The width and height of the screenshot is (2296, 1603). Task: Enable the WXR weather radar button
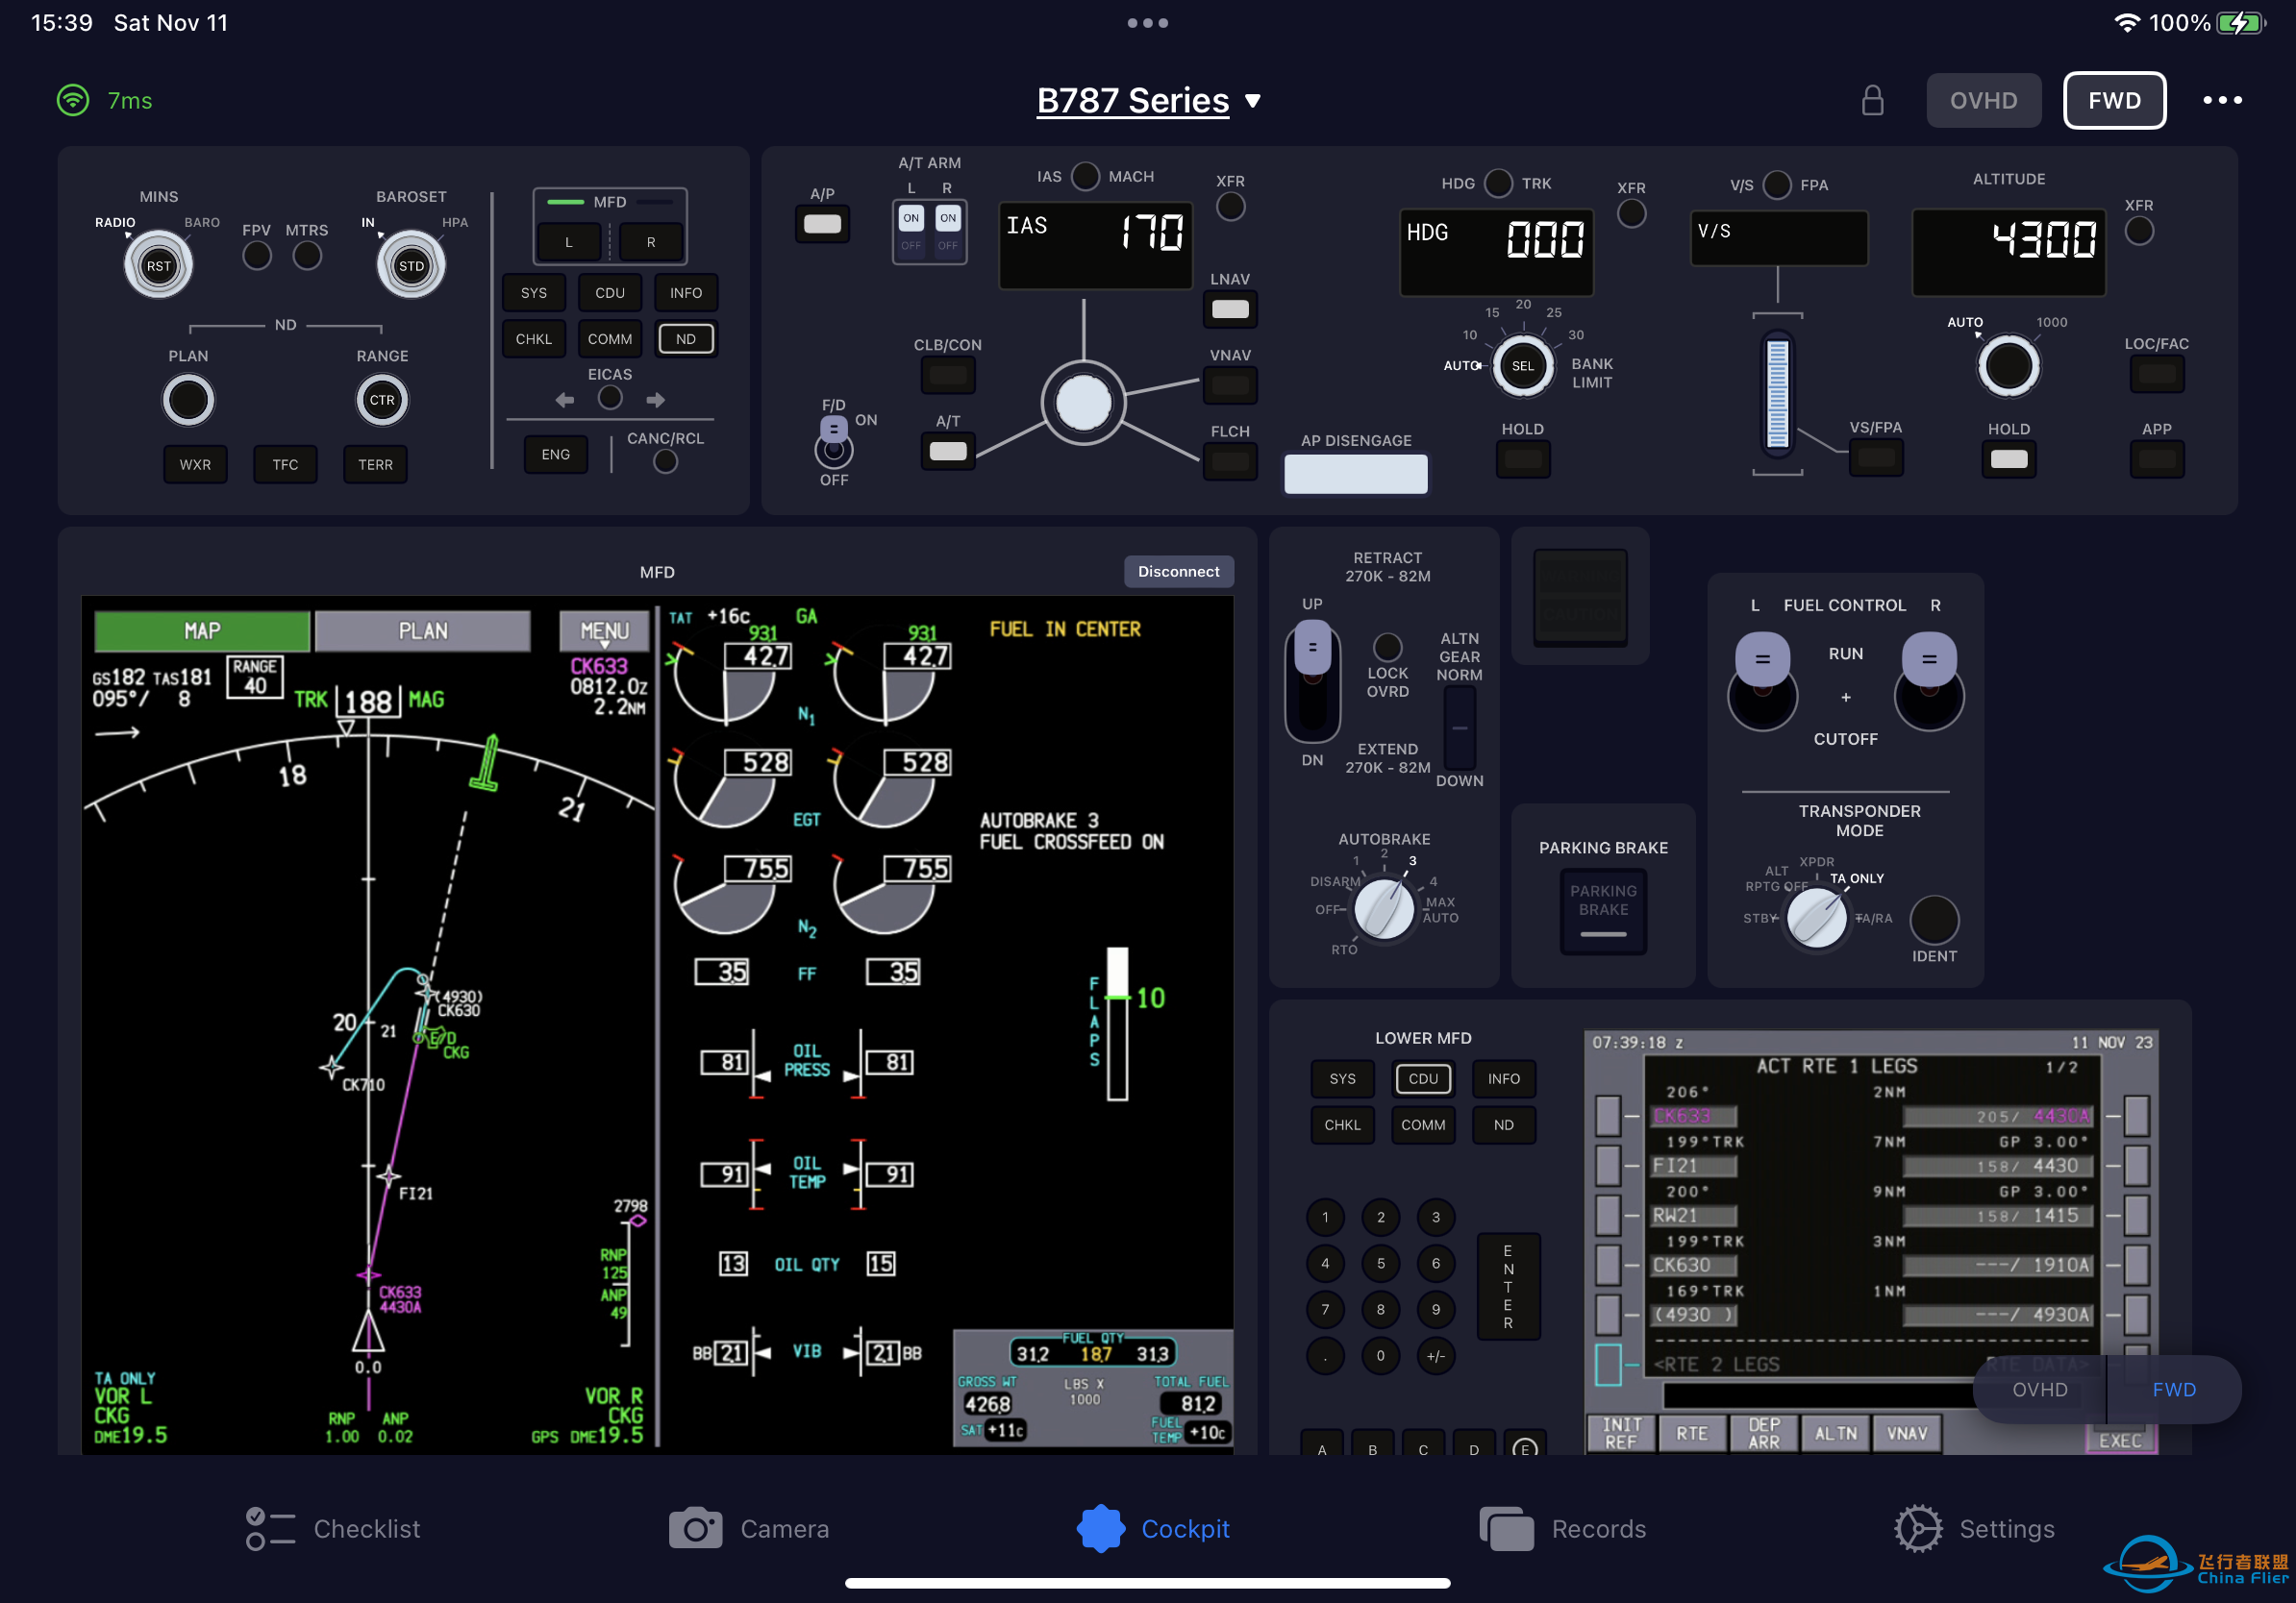195,465
